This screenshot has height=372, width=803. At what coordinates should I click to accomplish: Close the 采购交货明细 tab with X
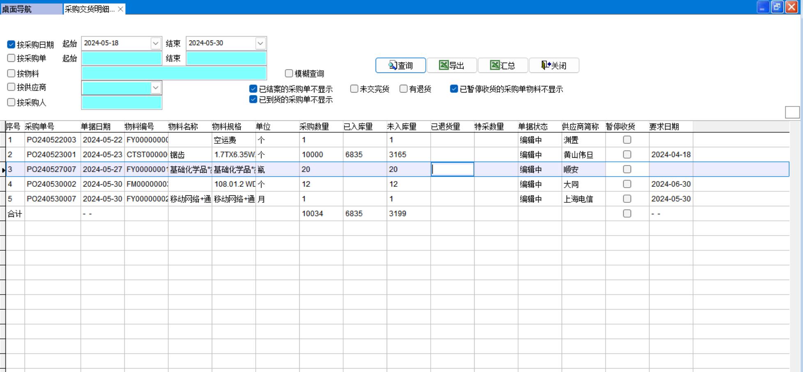(121, 9)
